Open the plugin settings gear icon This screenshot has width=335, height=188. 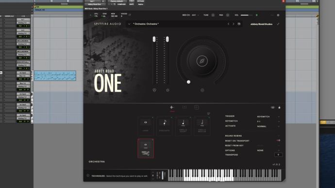tap(278, 15)
